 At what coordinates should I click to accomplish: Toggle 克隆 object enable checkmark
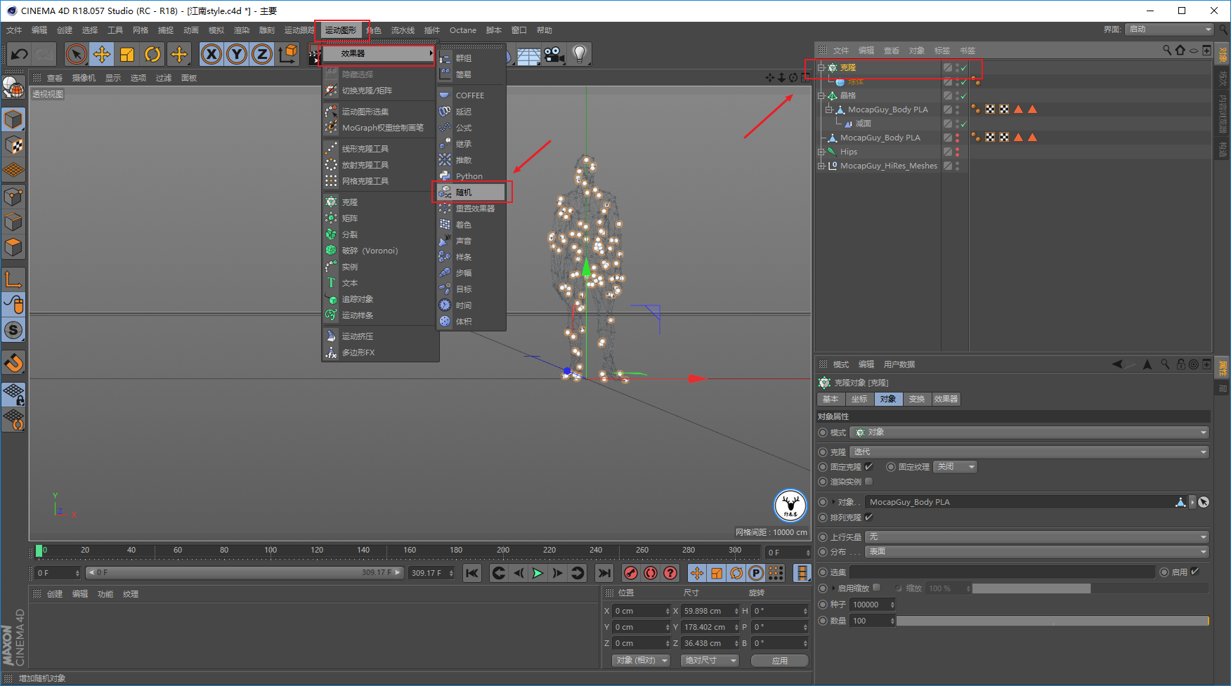[964, 68]
